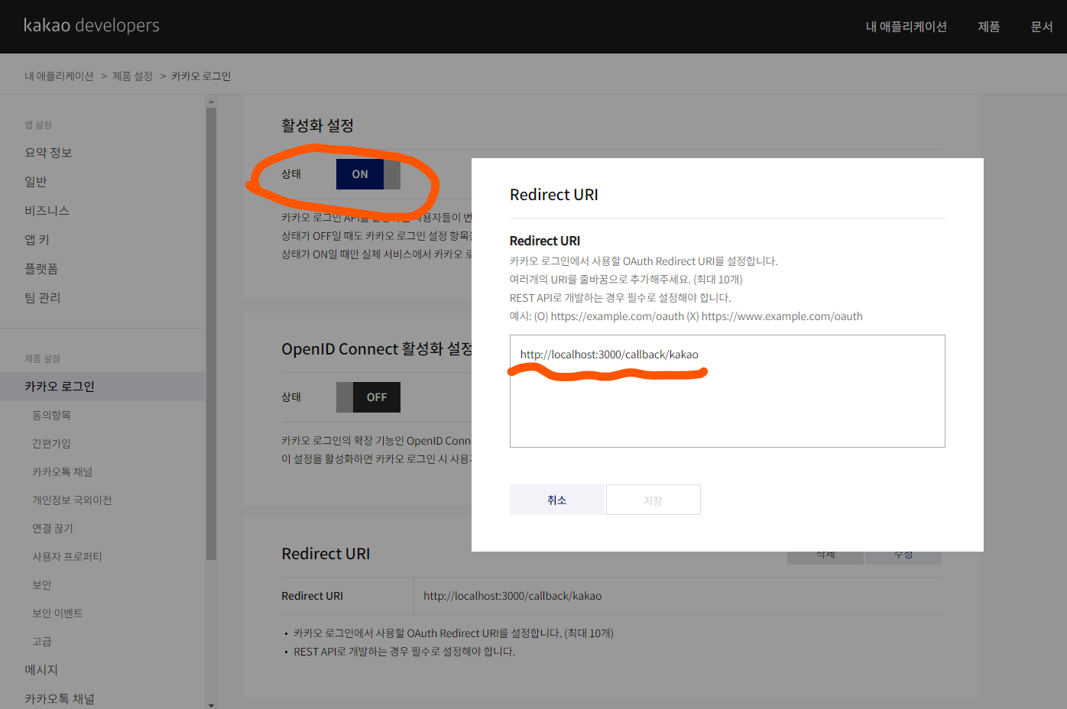This screenshot has height=709, width=1067.
Task: Select 플랫폼 in the sidebar
Action: 41,269
